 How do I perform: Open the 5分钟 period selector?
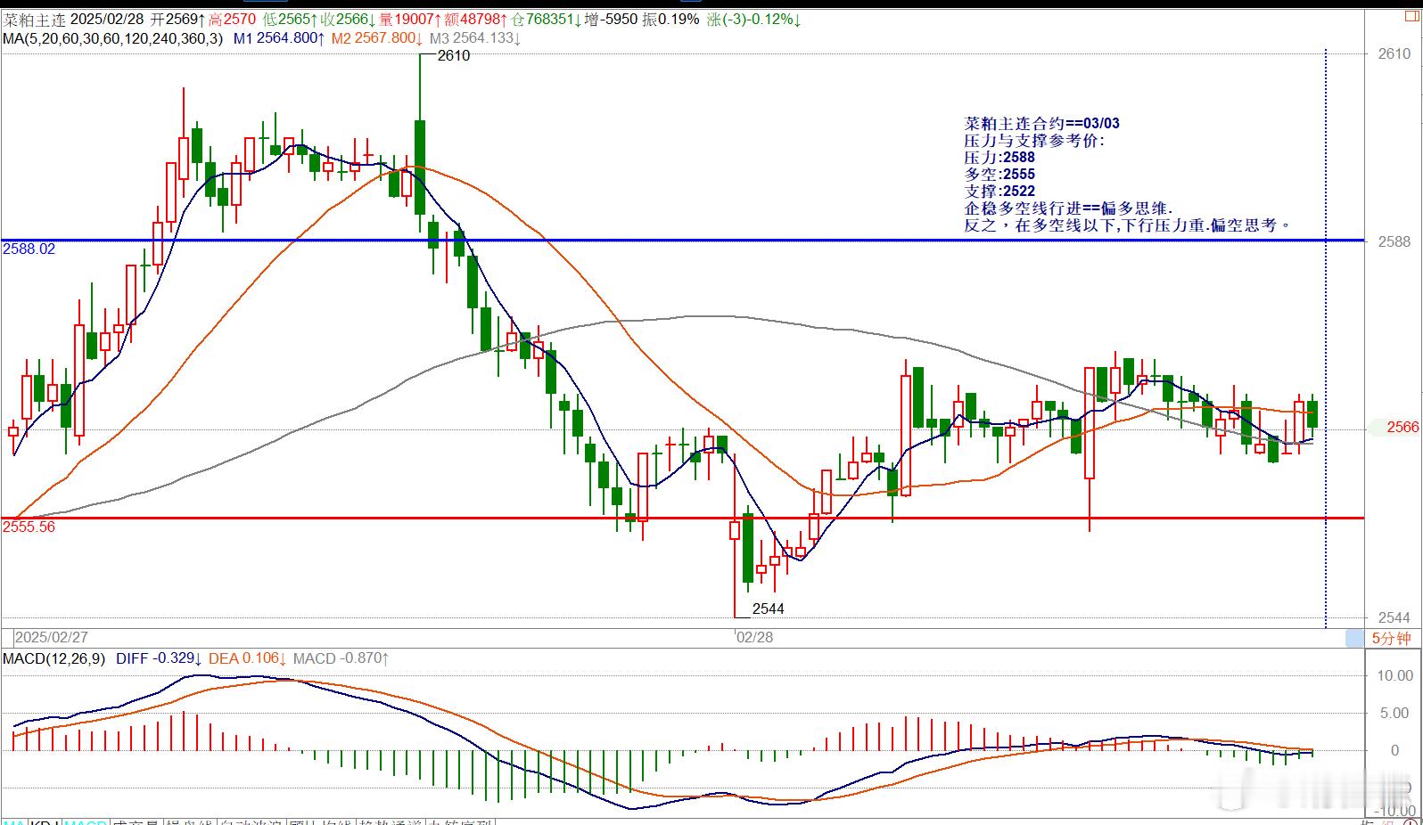[x=1391, y=638]
